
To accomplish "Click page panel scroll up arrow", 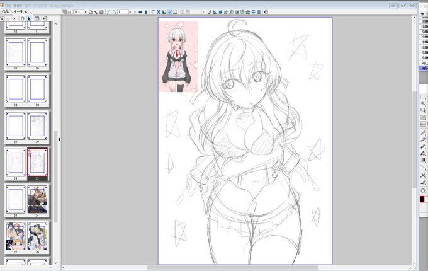I will (55, 24).
